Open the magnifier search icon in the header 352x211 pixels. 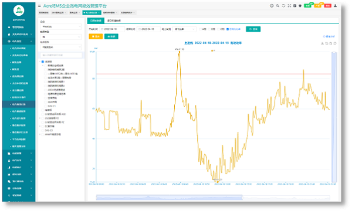click(x=277, y=6)
